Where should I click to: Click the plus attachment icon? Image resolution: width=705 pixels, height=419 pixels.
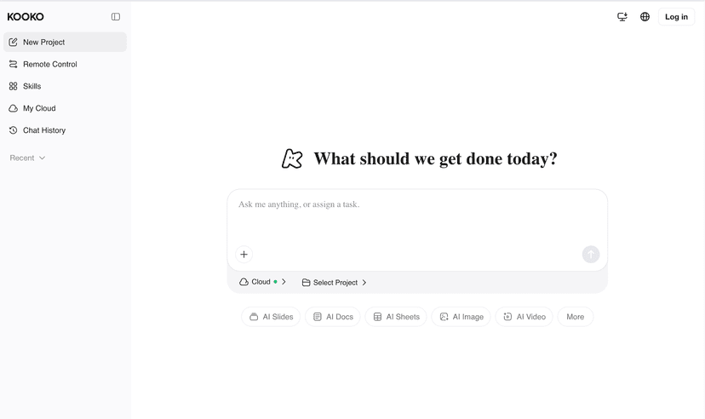[x=244, y=255]
